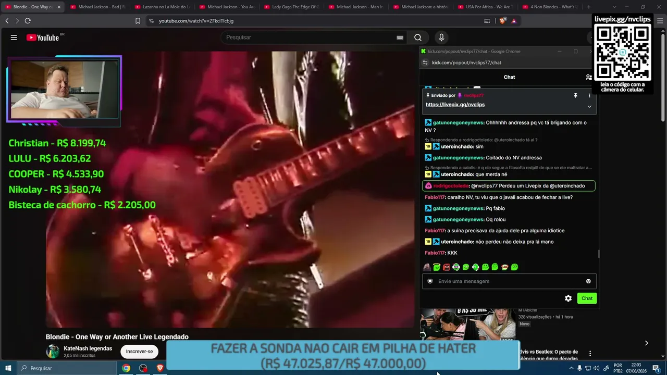Go forward with the browser forward arrow
The height and width of the screenshot is (375, 667).
17,21
